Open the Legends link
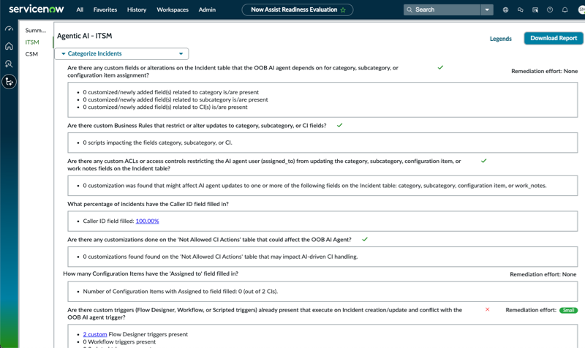 click(501, 39)
